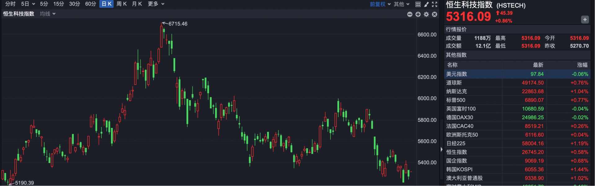Choose the 15分 interval
Image resolution: width=595 pixels, height=186 pixels.
[59, 4]
